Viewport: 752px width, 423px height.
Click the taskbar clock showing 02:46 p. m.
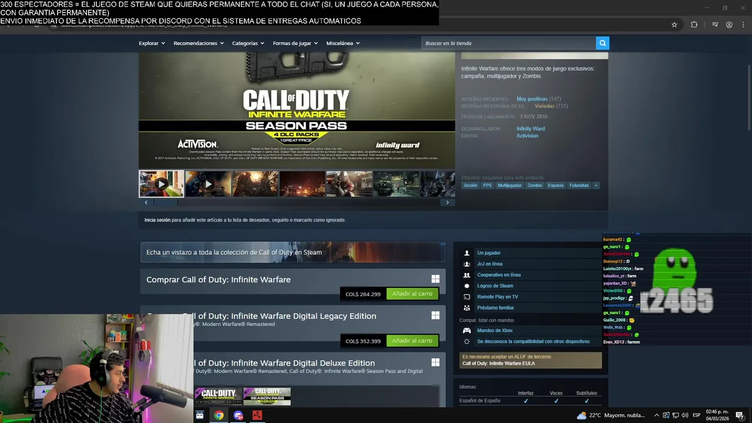[x=717, y=415]
